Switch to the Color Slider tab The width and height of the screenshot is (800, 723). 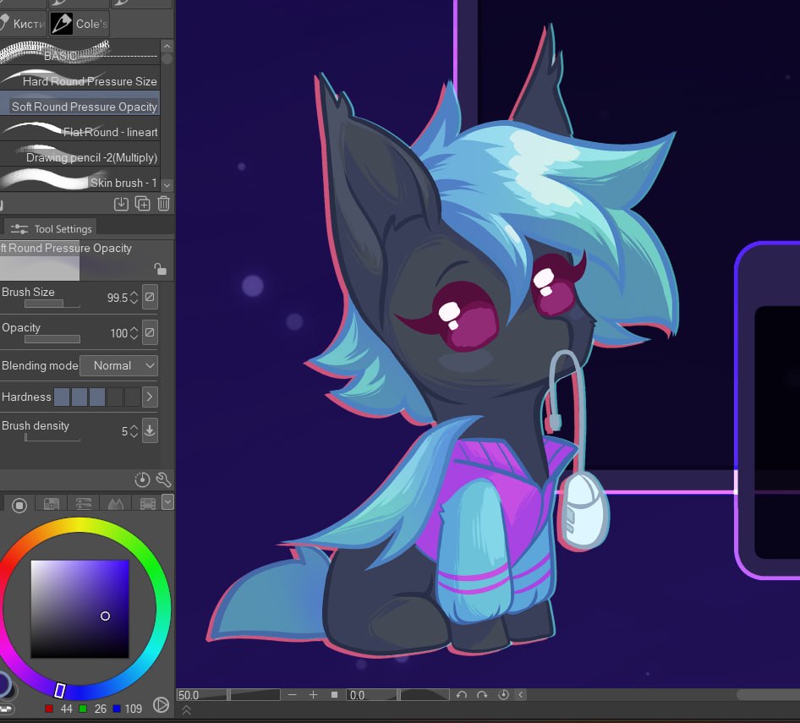click(x=84, y=504)
